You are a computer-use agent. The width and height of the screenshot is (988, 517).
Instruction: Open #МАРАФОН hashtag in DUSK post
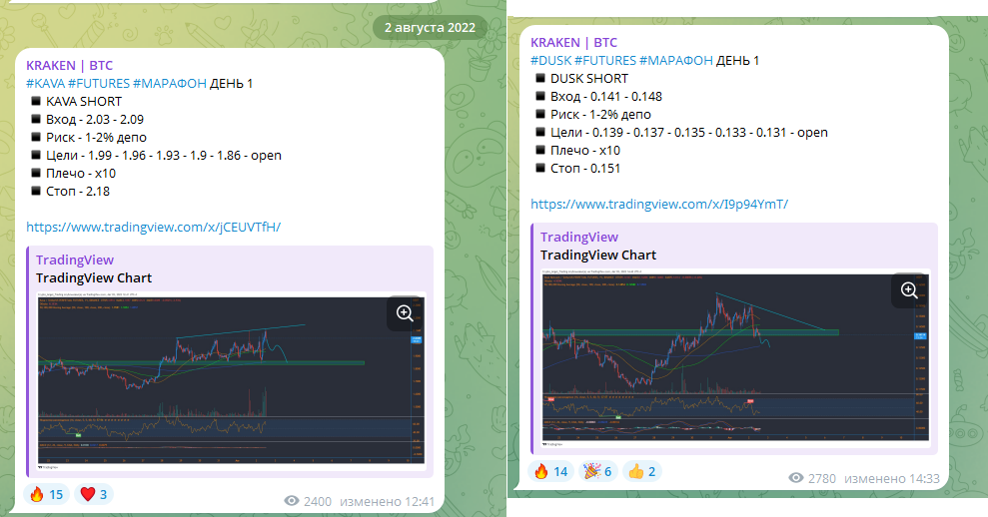coord(676,61)
